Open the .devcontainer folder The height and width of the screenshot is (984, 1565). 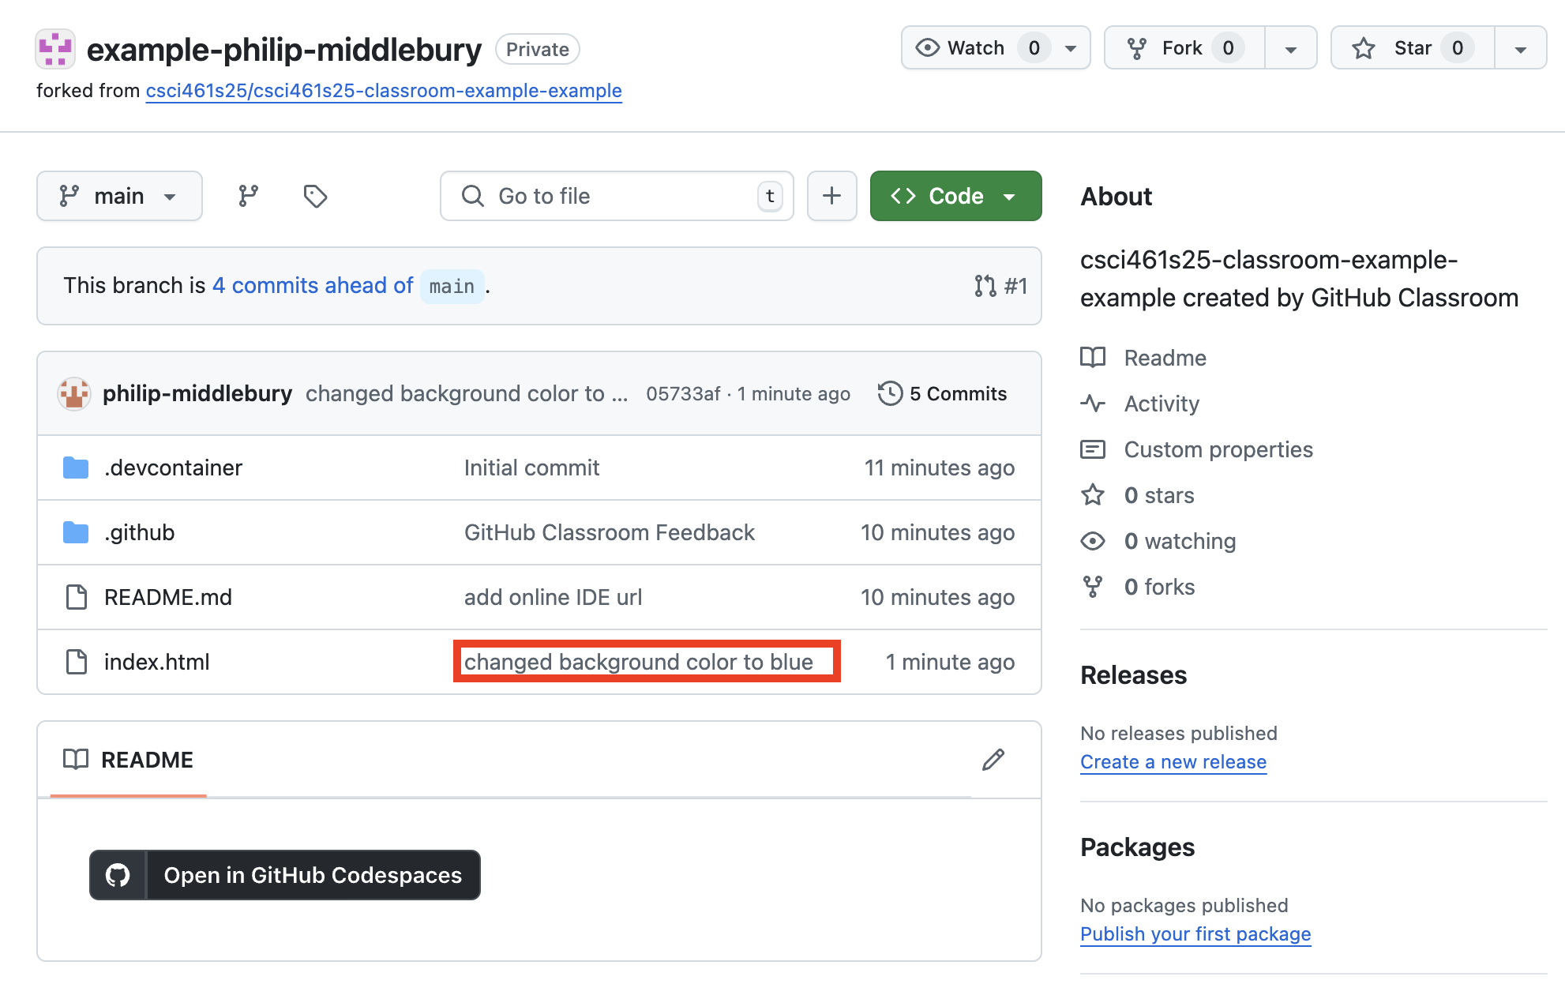tap(173, 468)
